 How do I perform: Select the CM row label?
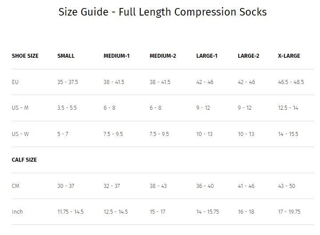(x=16, y=186)
